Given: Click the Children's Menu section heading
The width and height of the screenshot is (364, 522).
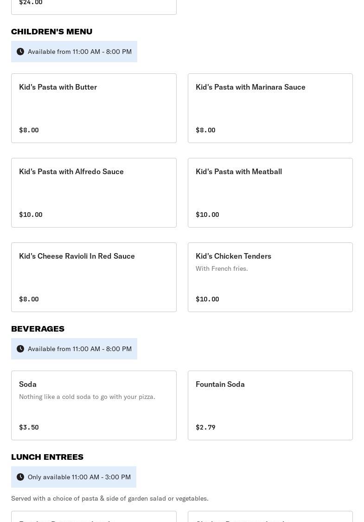Looking at the screenshot, I should click(x=52, y=32).
